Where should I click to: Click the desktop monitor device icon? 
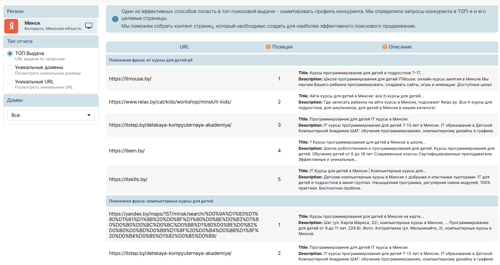click(89, 26)
